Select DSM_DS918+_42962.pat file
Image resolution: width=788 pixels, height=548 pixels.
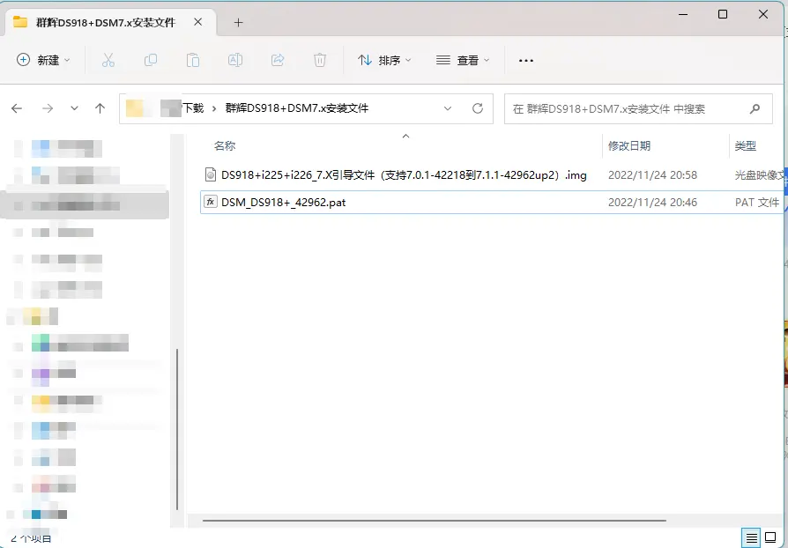pos(284,203)
